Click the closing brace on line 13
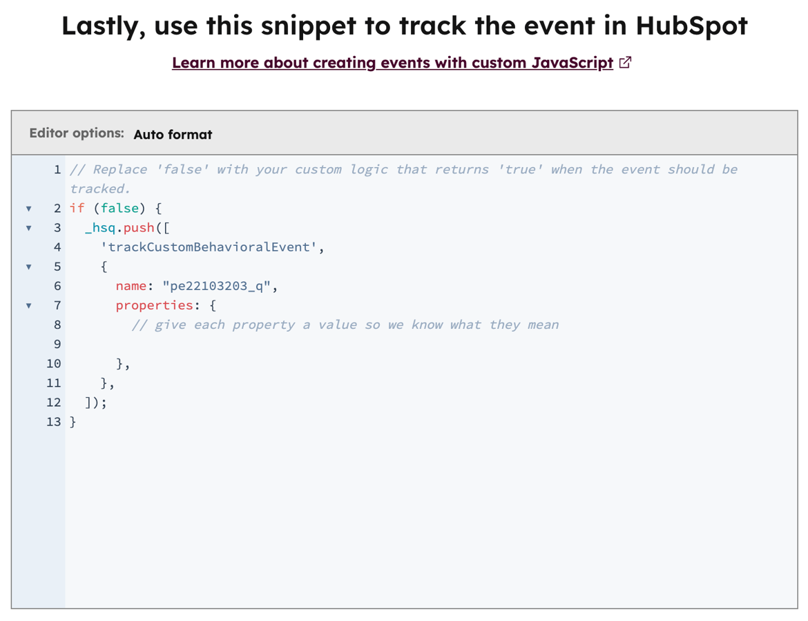Viewport: 808px width, 621px height. (73, 421)
